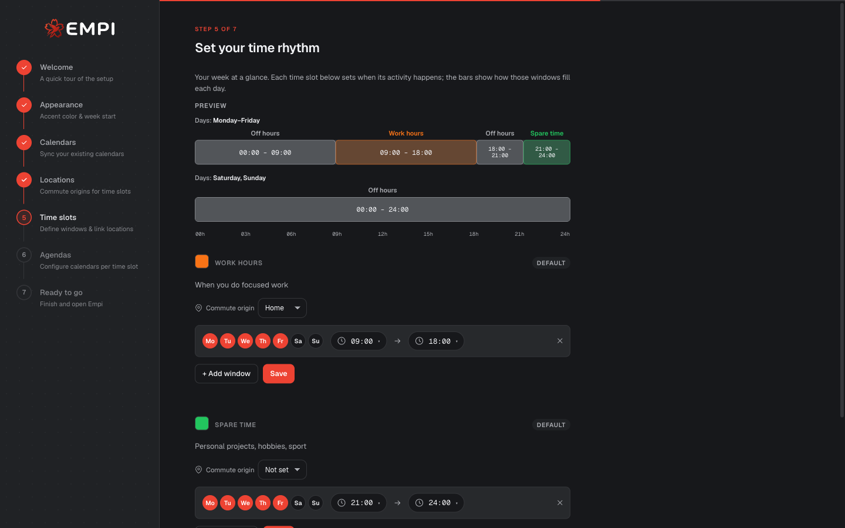Open the 24:00 end time picker
The height and width of the screenshot is (528, 845).
(436, 503)
